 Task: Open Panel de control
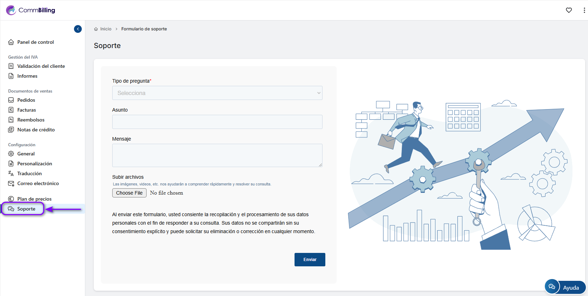(x=35, y=42)
